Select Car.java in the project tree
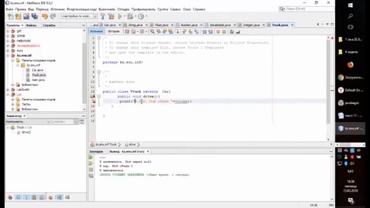 click(x=37, y=70)
